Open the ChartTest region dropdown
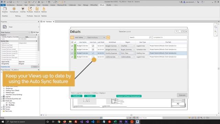 tap(128, 46)
